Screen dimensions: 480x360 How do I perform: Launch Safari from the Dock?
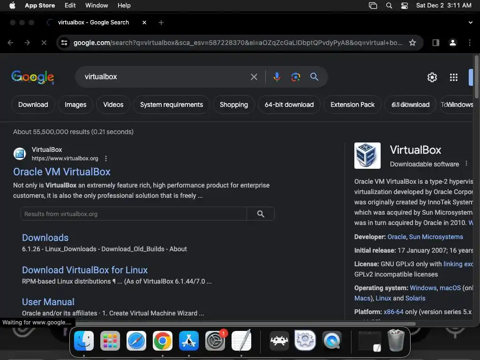[136, 341]
